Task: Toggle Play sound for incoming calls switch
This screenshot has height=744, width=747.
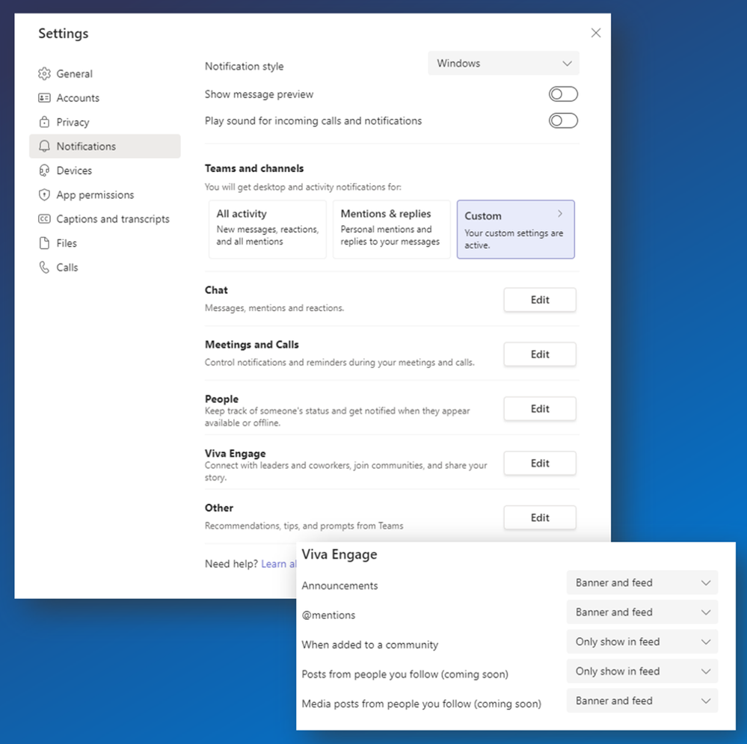Action: click(x=563, y=121)
